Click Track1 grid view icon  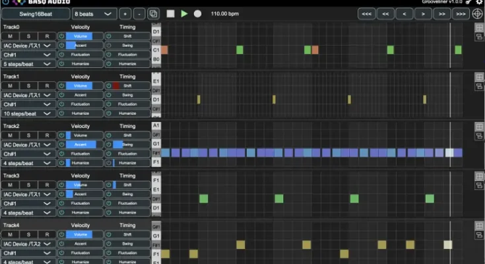pos(479,77)
